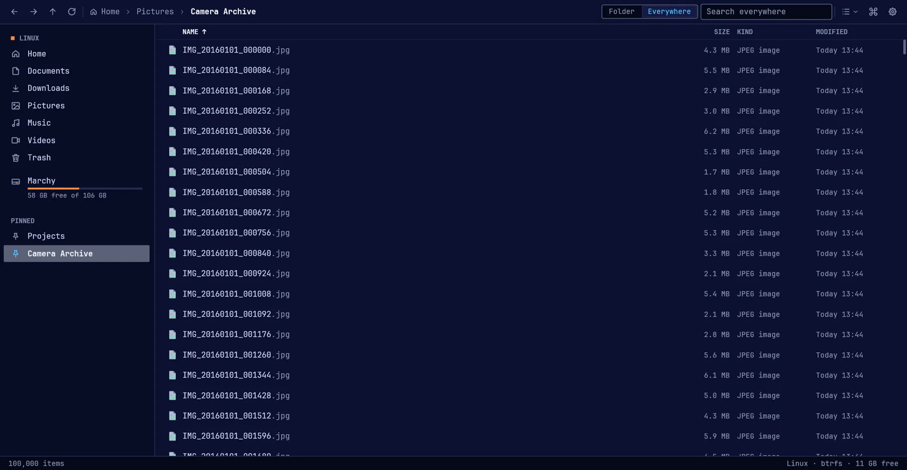Open Documents in the sidebar

77,71
